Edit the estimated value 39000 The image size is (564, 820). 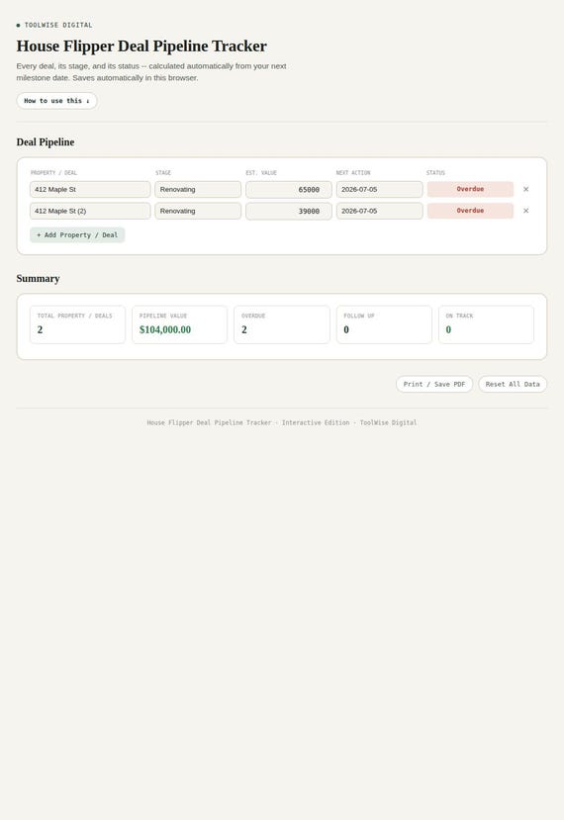point(289,212)
